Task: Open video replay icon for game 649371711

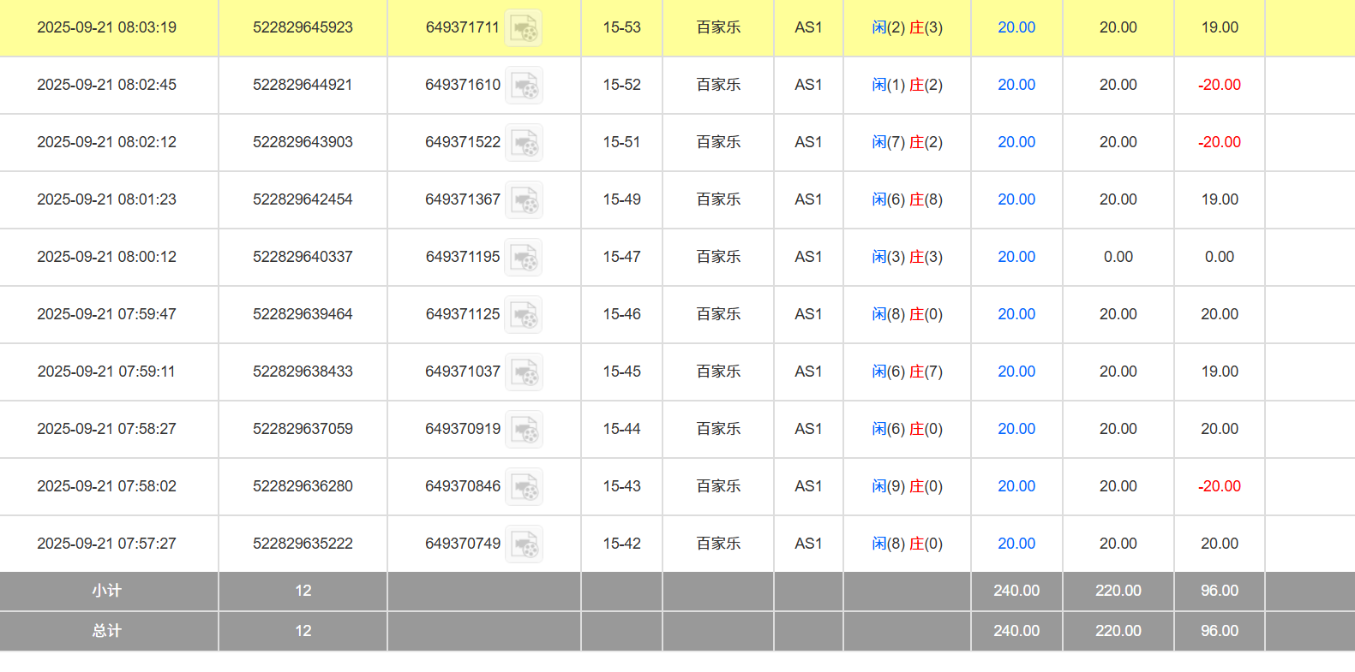Action: pos(523,28)
